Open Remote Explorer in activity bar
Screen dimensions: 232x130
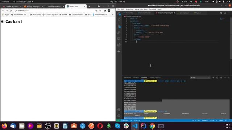tap(119, 39)
